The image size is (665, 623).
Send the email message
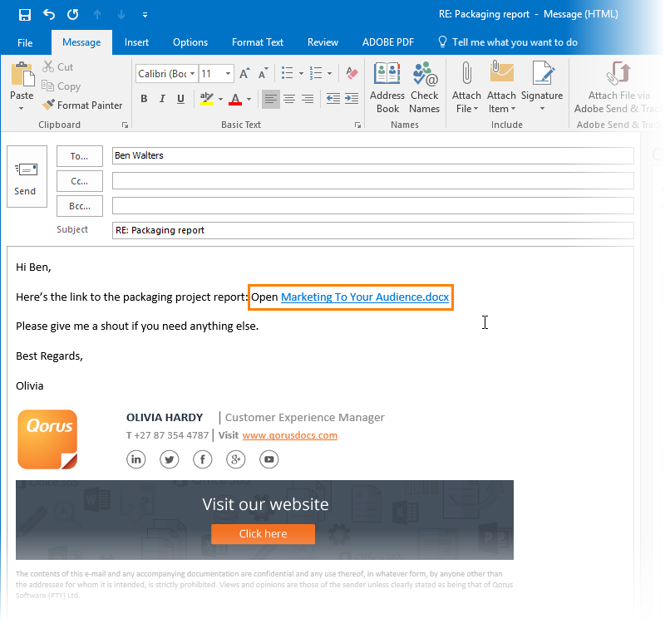pos(27,177)
